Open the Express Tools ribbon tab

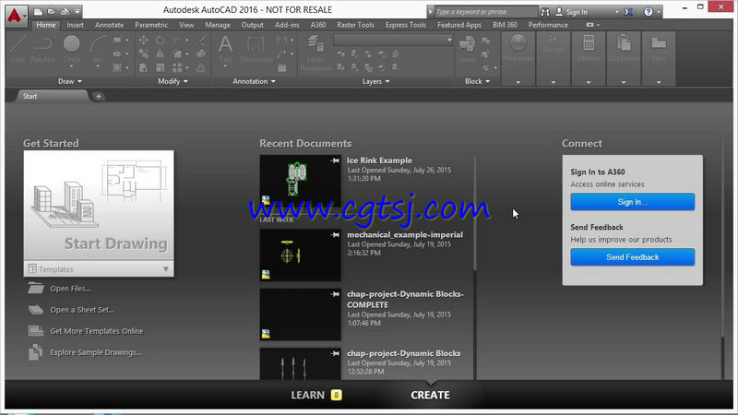point(406,25)
